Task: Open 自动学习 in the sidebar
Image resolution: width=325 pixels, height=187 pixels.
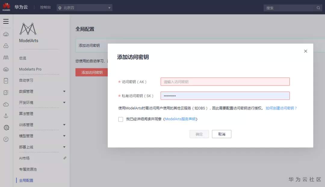Action: tap(26, 80)
